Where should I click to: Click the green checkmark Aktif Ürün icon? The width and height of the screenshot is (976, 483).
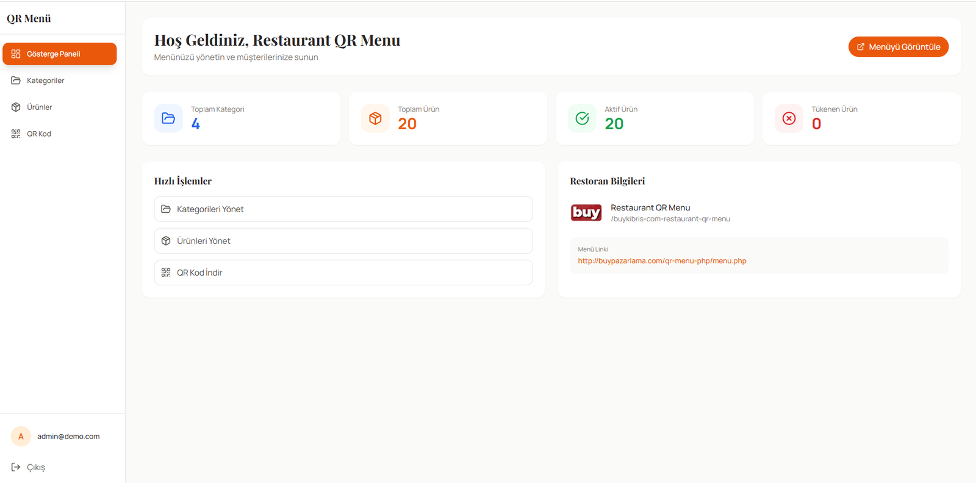coord(582,118)
